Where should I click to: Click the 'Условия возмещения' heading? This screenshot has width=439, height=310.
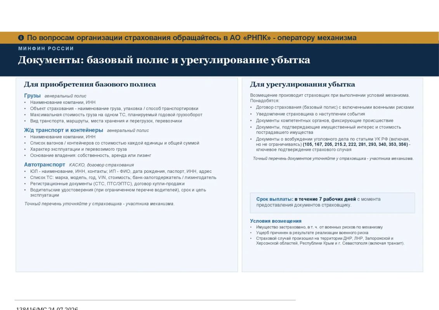276,221
